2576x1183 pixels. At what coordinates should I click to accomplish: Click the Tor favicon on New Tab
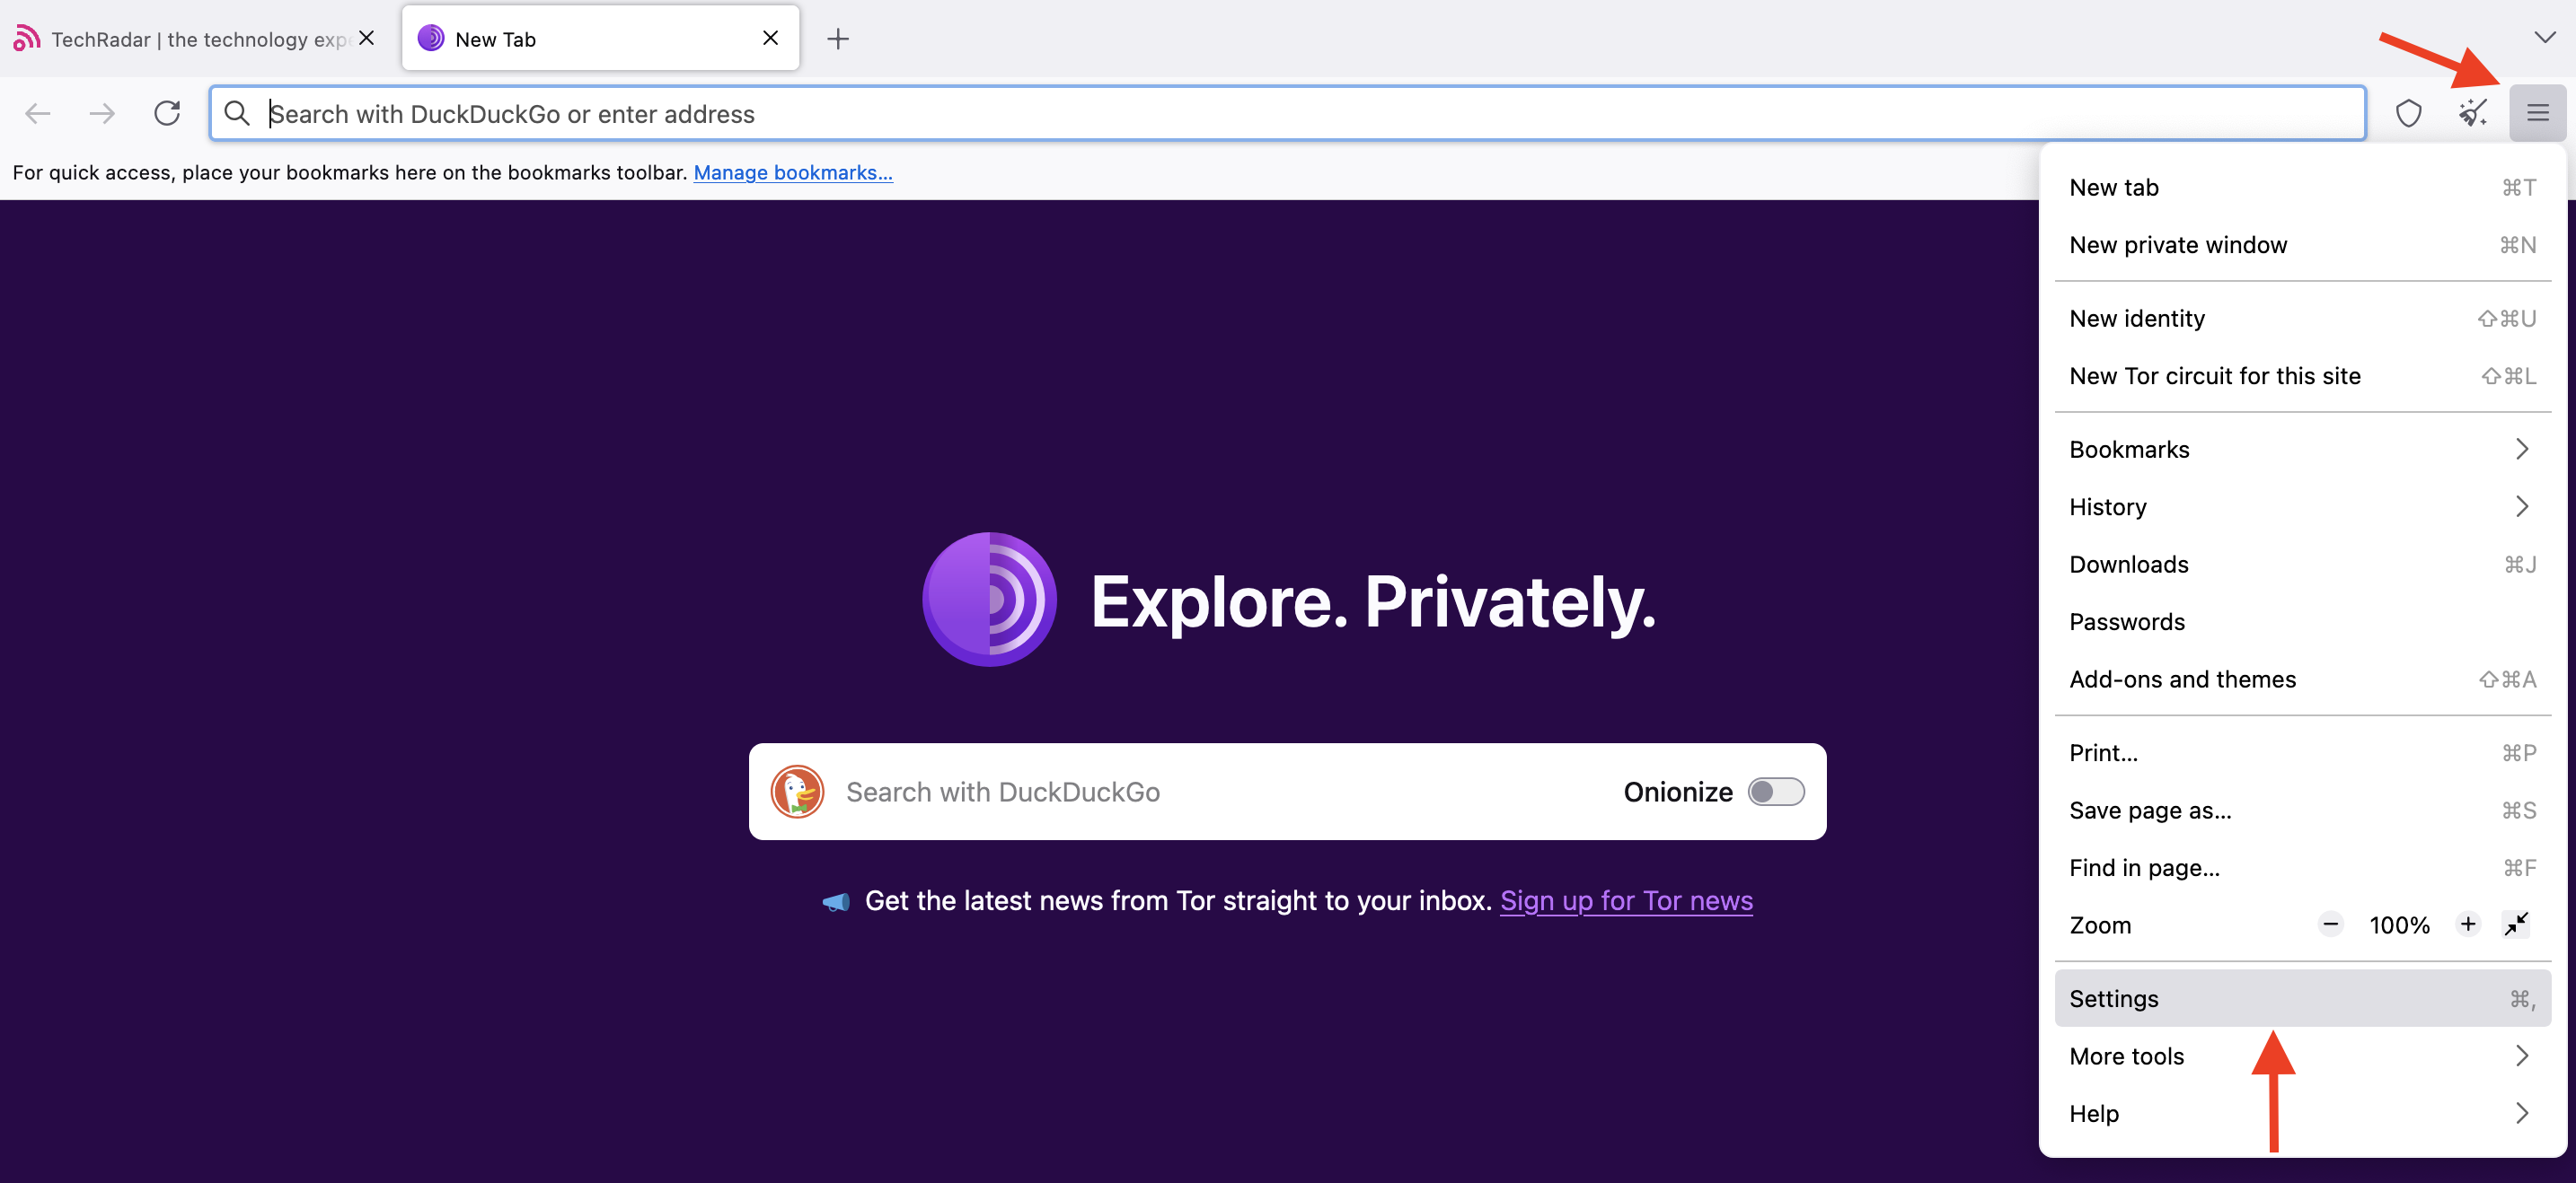click(x=430, y=38)
